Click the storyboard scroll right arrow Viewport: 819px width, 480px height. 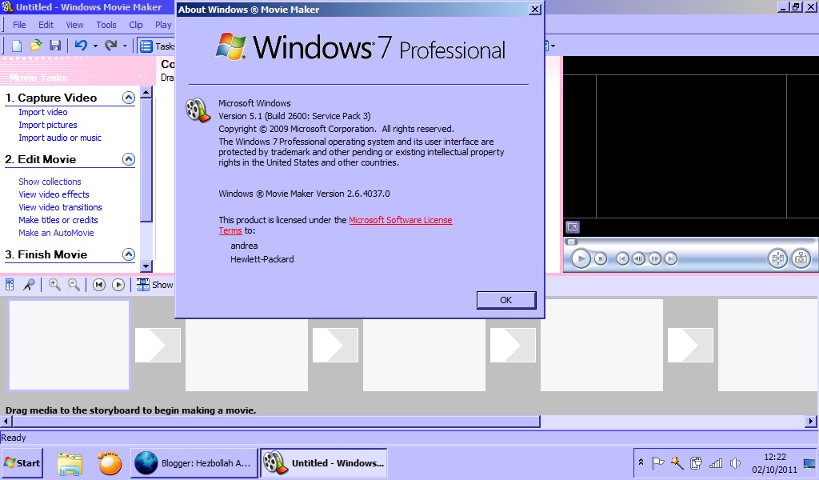pyautogui.click(x=811, y=421)
